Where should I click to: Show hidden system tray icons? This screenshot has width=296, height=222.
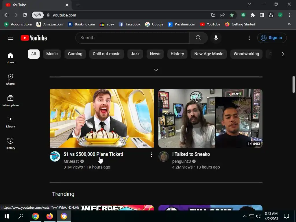coord(245,216)
